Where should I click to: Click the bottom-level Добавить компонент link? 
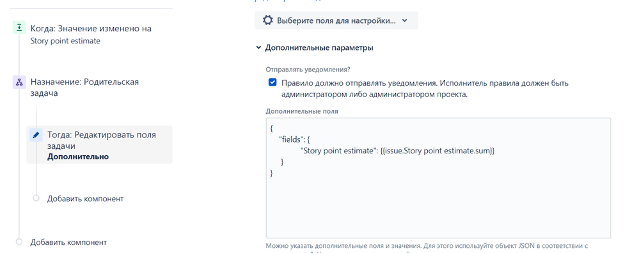click(68, 242)
